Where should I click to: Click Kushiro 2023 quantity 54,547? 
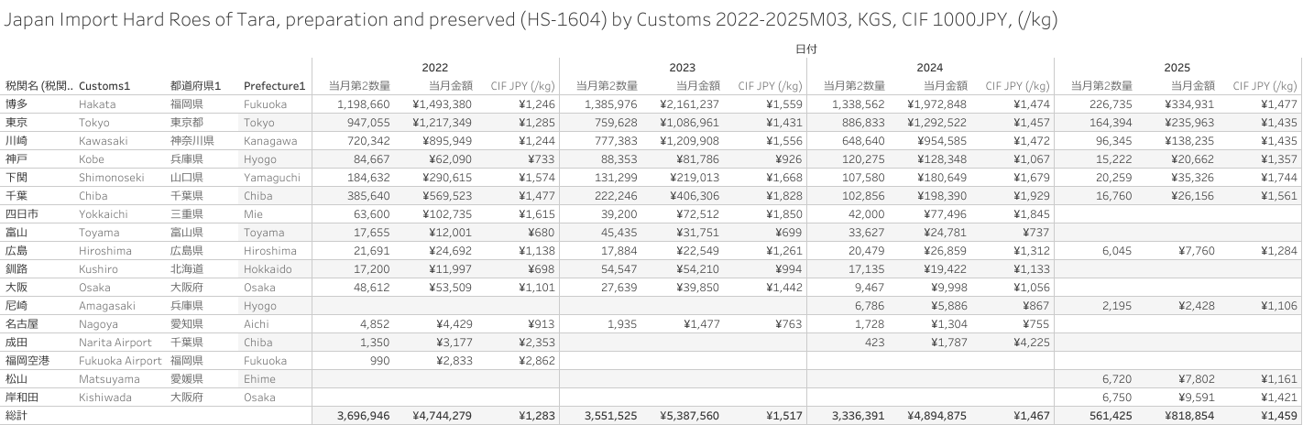coord(619,269)
